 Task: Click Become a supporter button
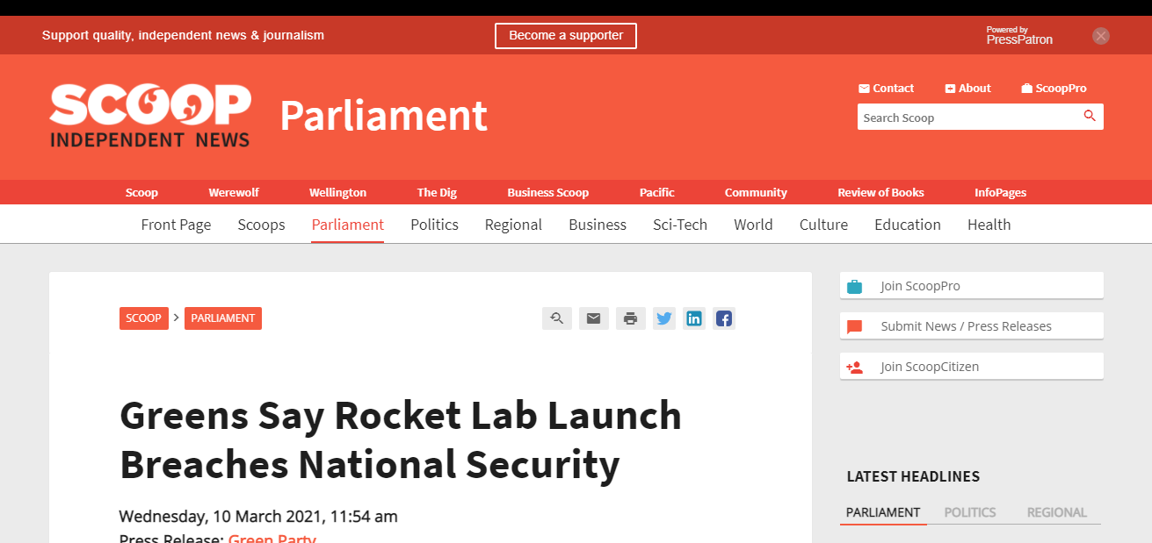[x=565, y=36]
